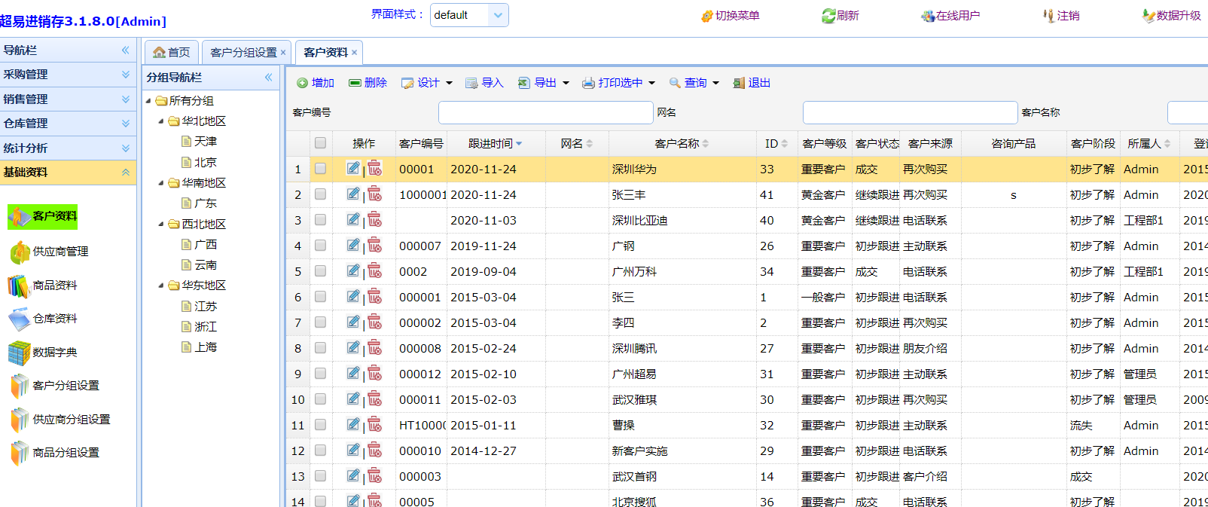
Task: Click the 刷新 refresh icon at top
Action: click(x=840, y=16)
